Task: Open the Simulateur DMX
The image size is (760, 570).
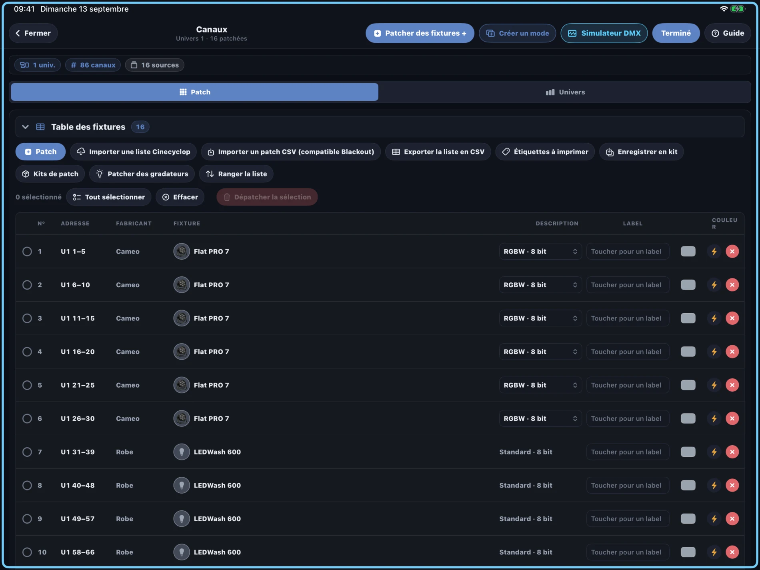Action: [x=604, y=33]
